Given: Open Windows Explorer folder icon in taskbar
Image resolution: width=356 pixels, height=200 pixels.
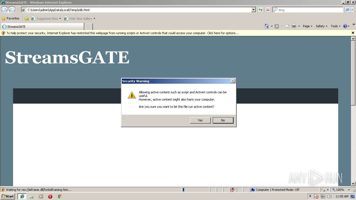Looking at the screenshot, I should click(31, 196).
